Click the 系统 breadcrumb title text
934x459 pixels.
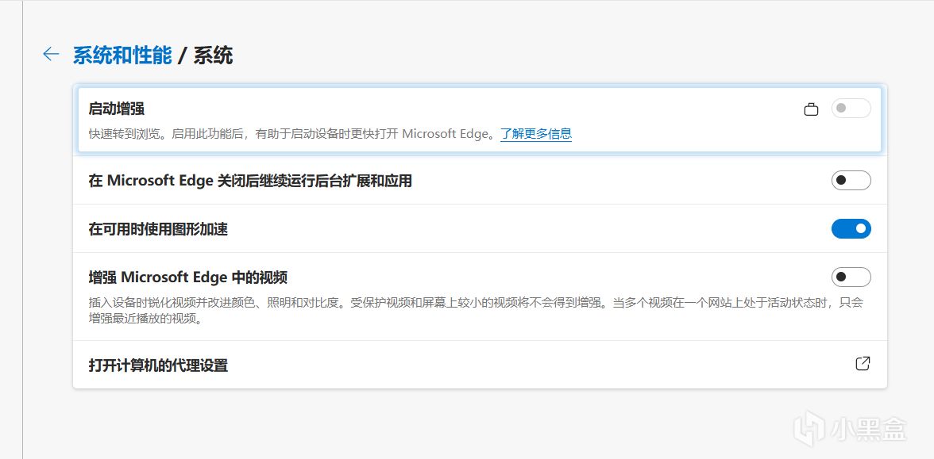pos(213,55)
